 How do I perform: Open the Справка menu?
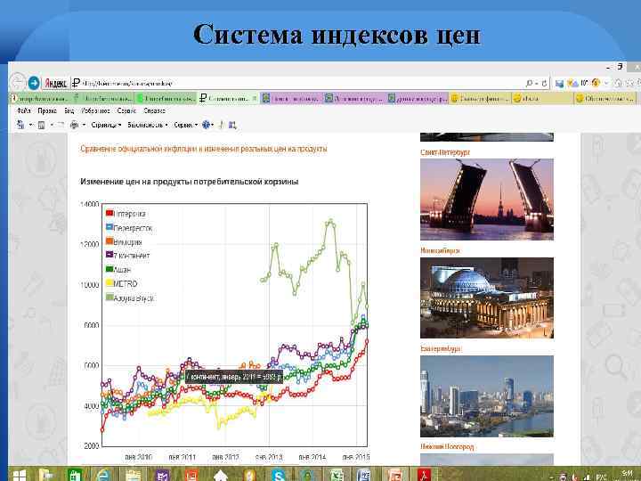click(x=155, y=110)
